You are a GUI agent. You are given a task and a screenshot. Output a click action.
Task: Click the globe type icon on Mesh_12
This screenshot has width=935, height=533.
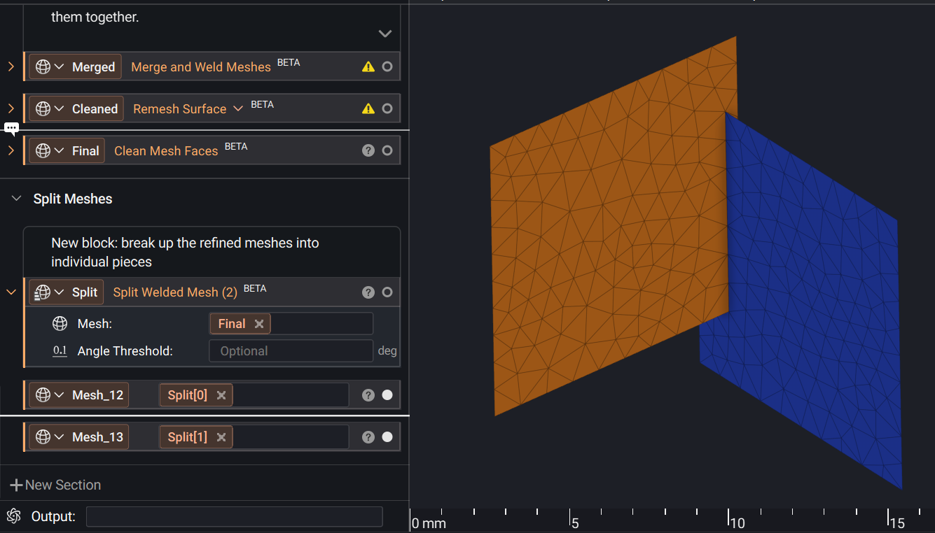coord(43,395)
